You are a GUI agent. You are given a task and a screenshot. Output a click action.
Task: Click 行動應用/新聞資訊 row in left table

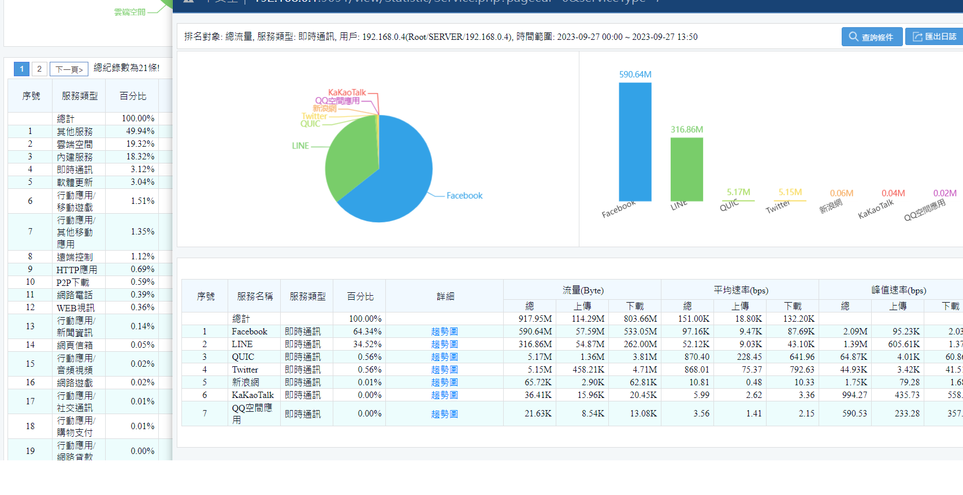point(90,326)
